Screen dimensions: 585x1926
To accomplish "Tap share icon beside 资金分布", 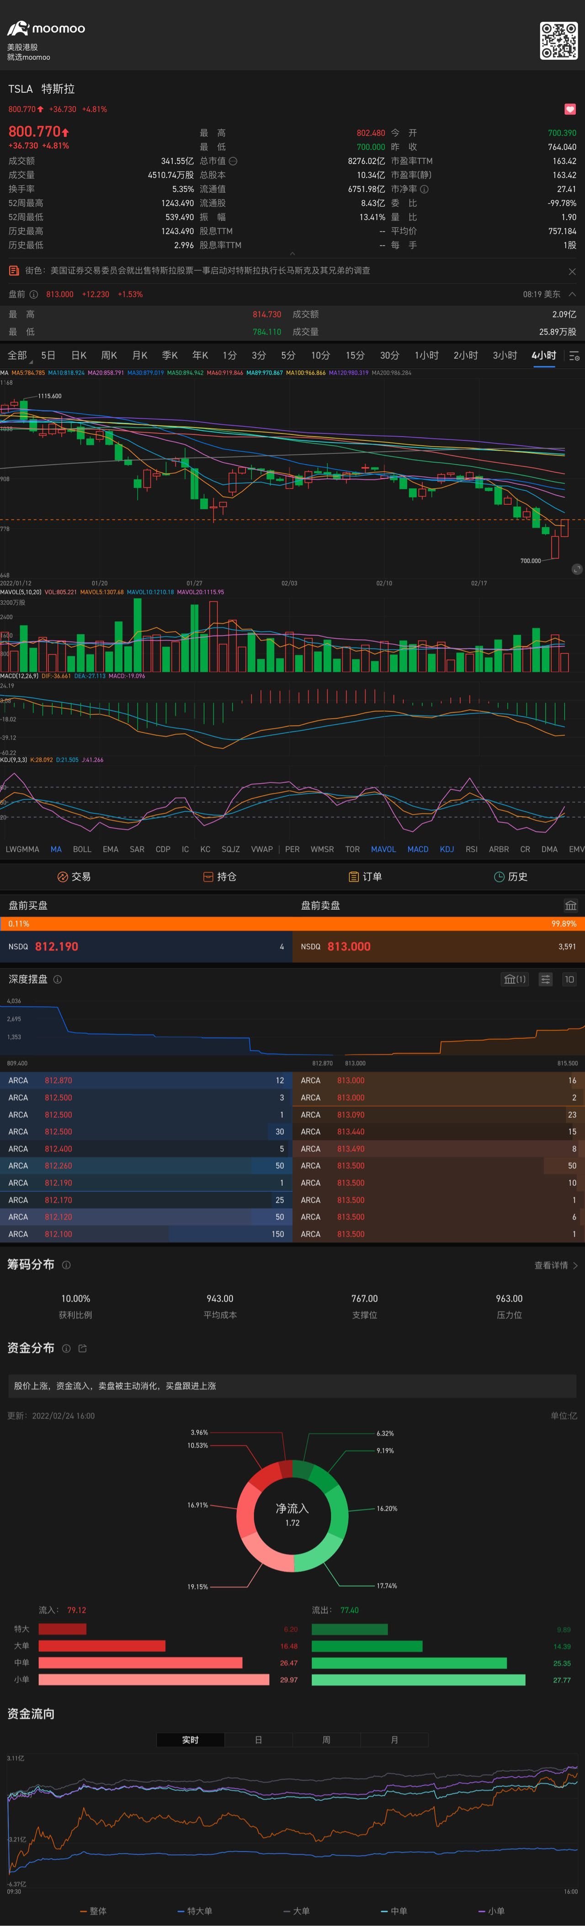I will (x=83, y=1348).
